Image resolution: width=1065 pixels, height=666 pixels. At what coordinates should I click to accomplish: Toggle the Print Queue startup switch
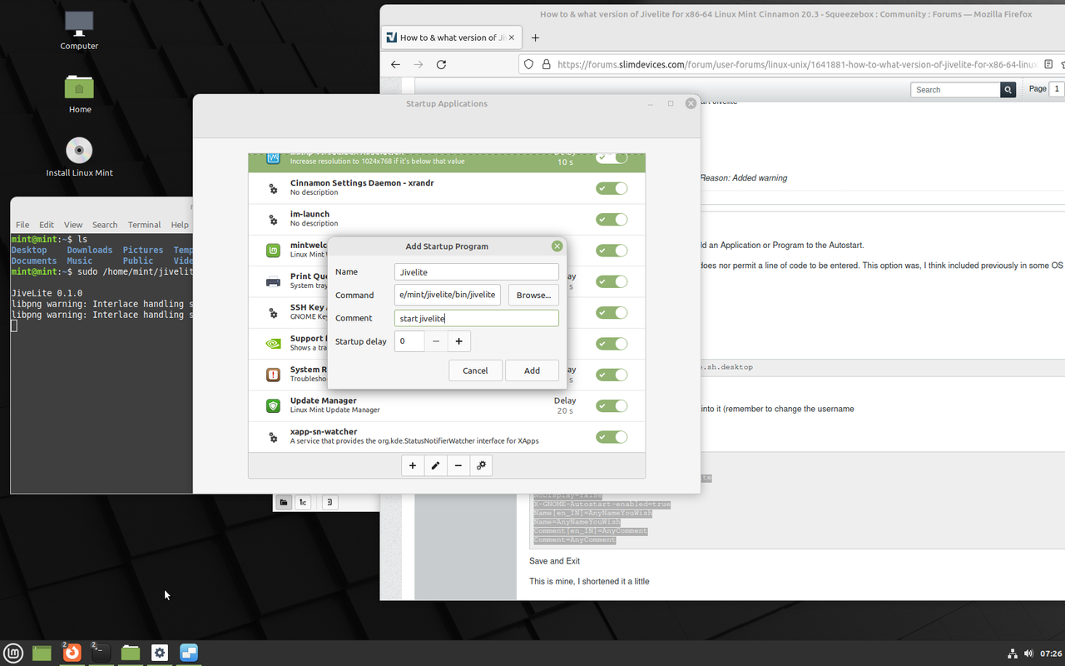coord(612,281)
